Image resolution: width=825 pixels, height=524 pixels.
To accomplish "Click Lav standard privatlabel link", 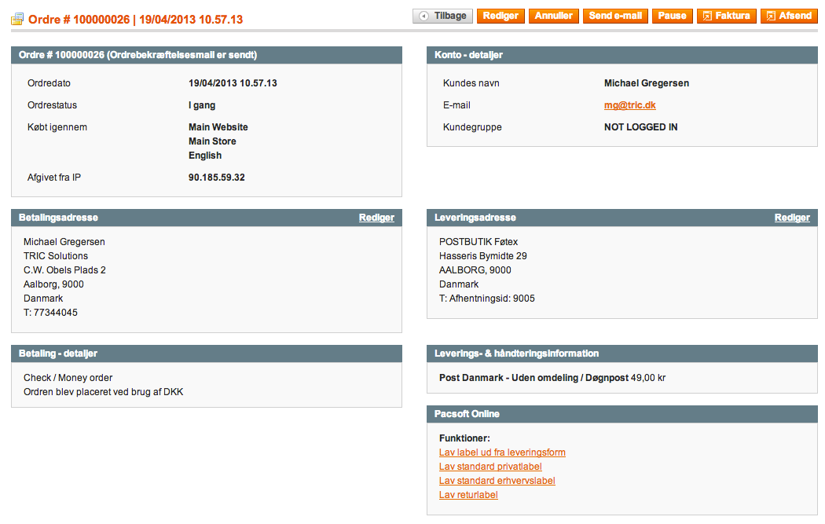I will point(490,467).
